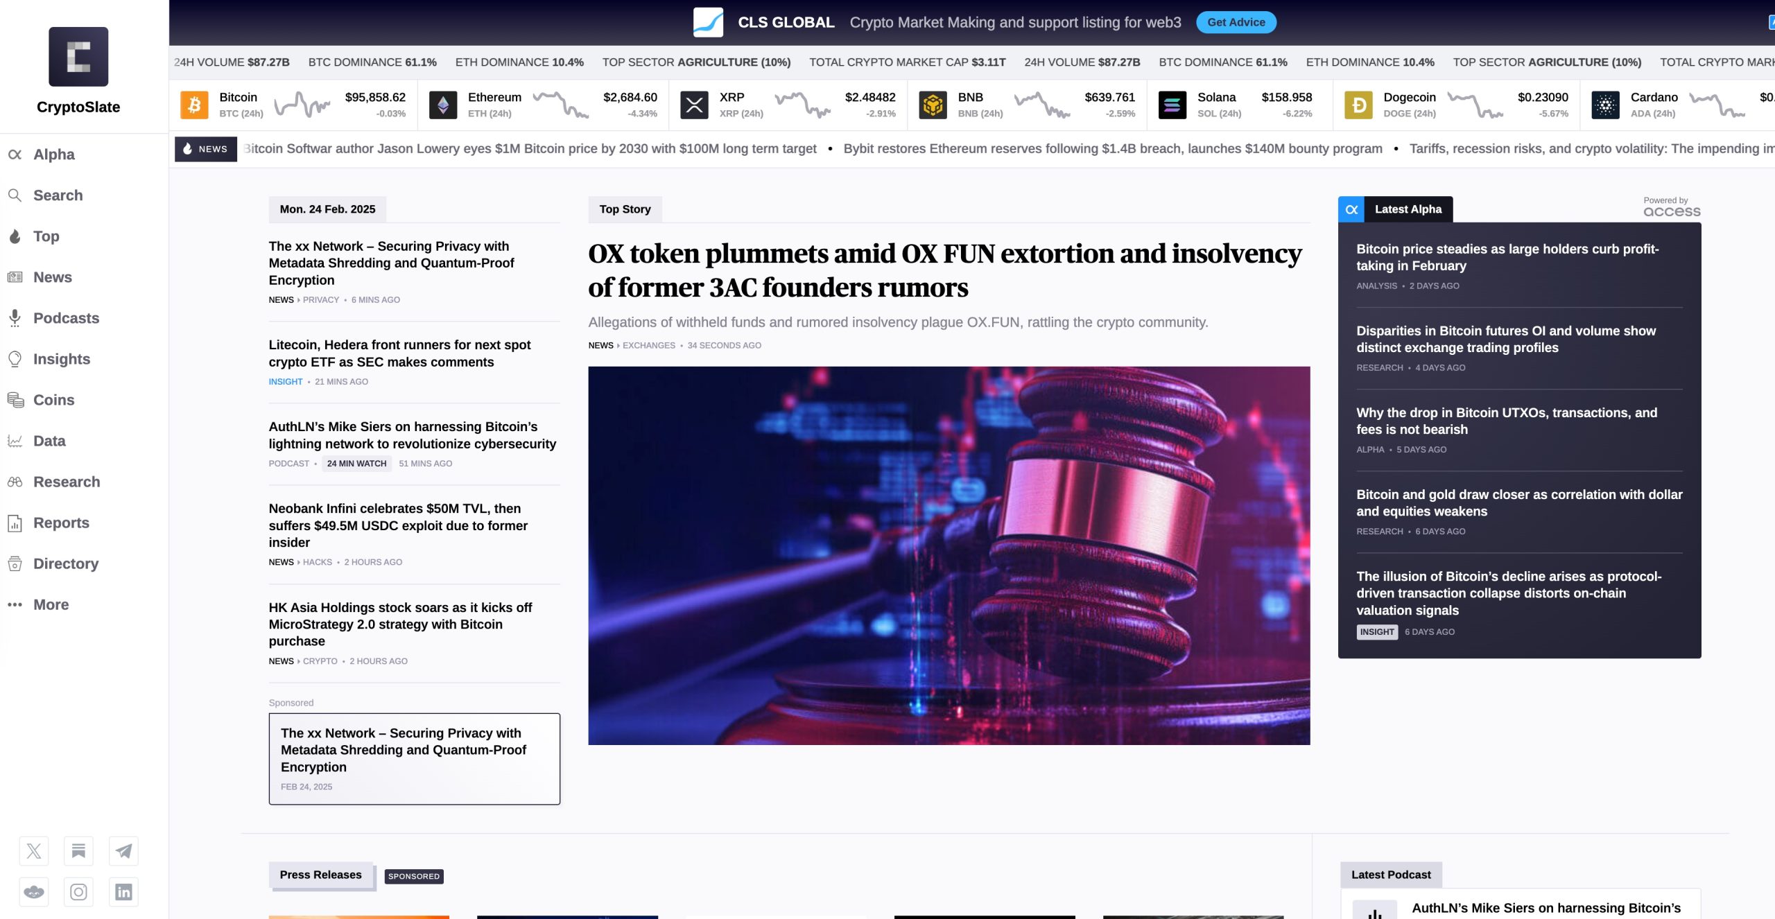Open Bitcoin price steadies alpha article
Viewport: 1775px width, 919px height.
[1507, 257]
